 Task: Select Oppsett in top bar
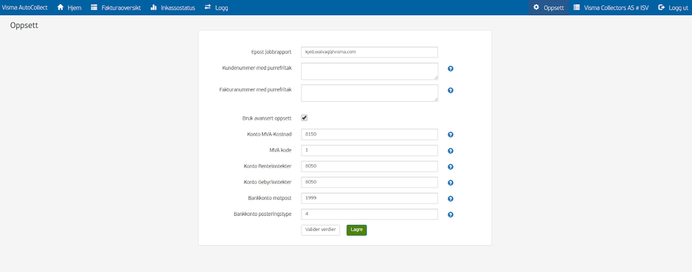(x=549, y=8)
